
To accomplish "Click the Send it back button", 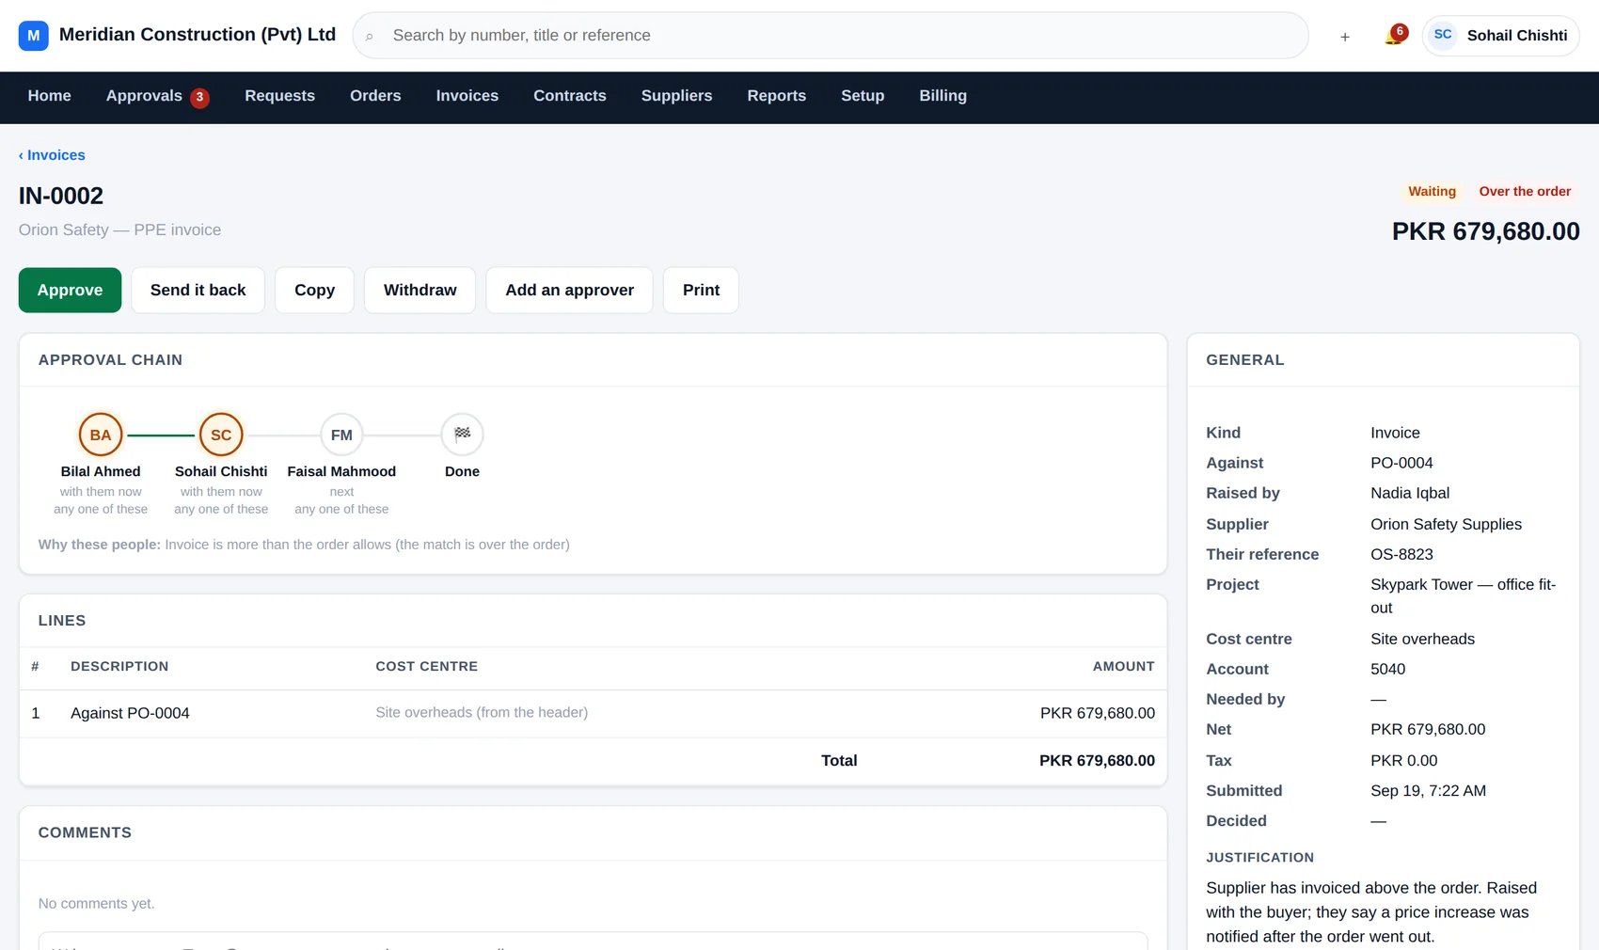I will (198, 290).
